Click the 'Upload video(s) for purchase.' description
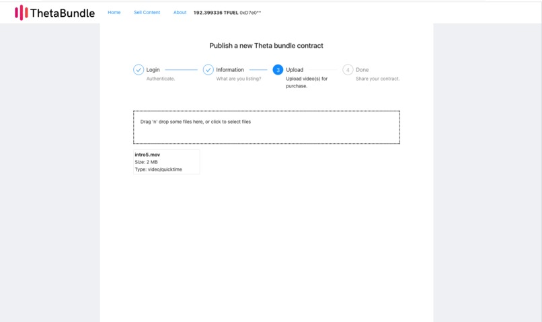The image size is (542, 322). (x=307, y=82)
